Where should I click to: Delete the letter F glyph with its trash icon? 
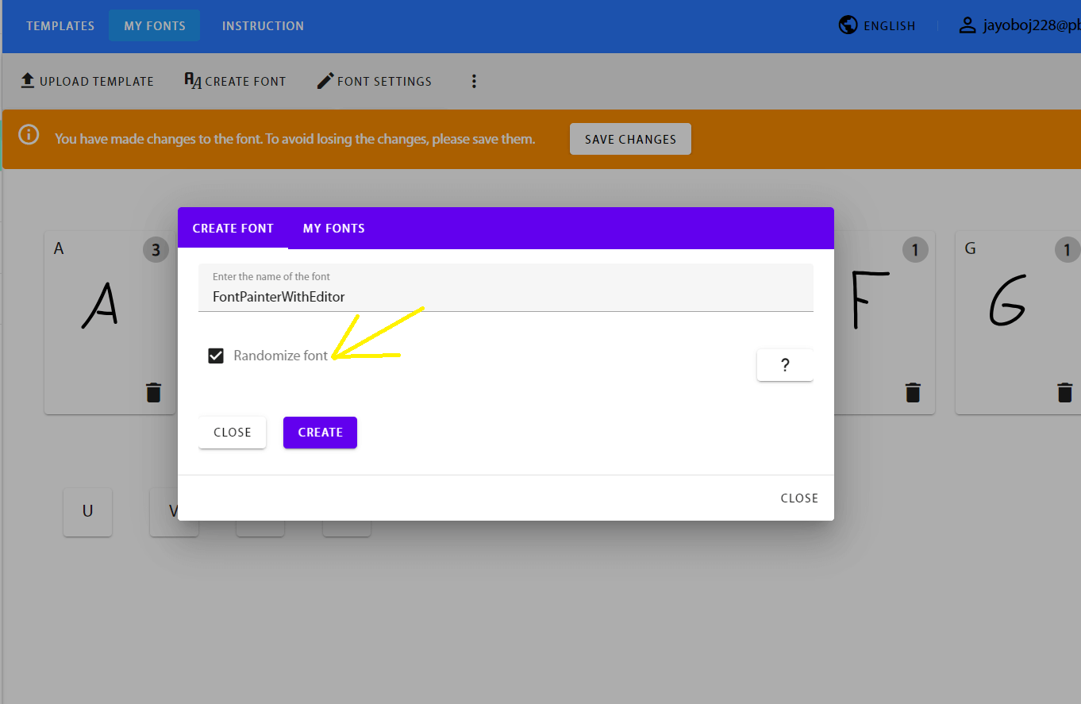(913, 392)
